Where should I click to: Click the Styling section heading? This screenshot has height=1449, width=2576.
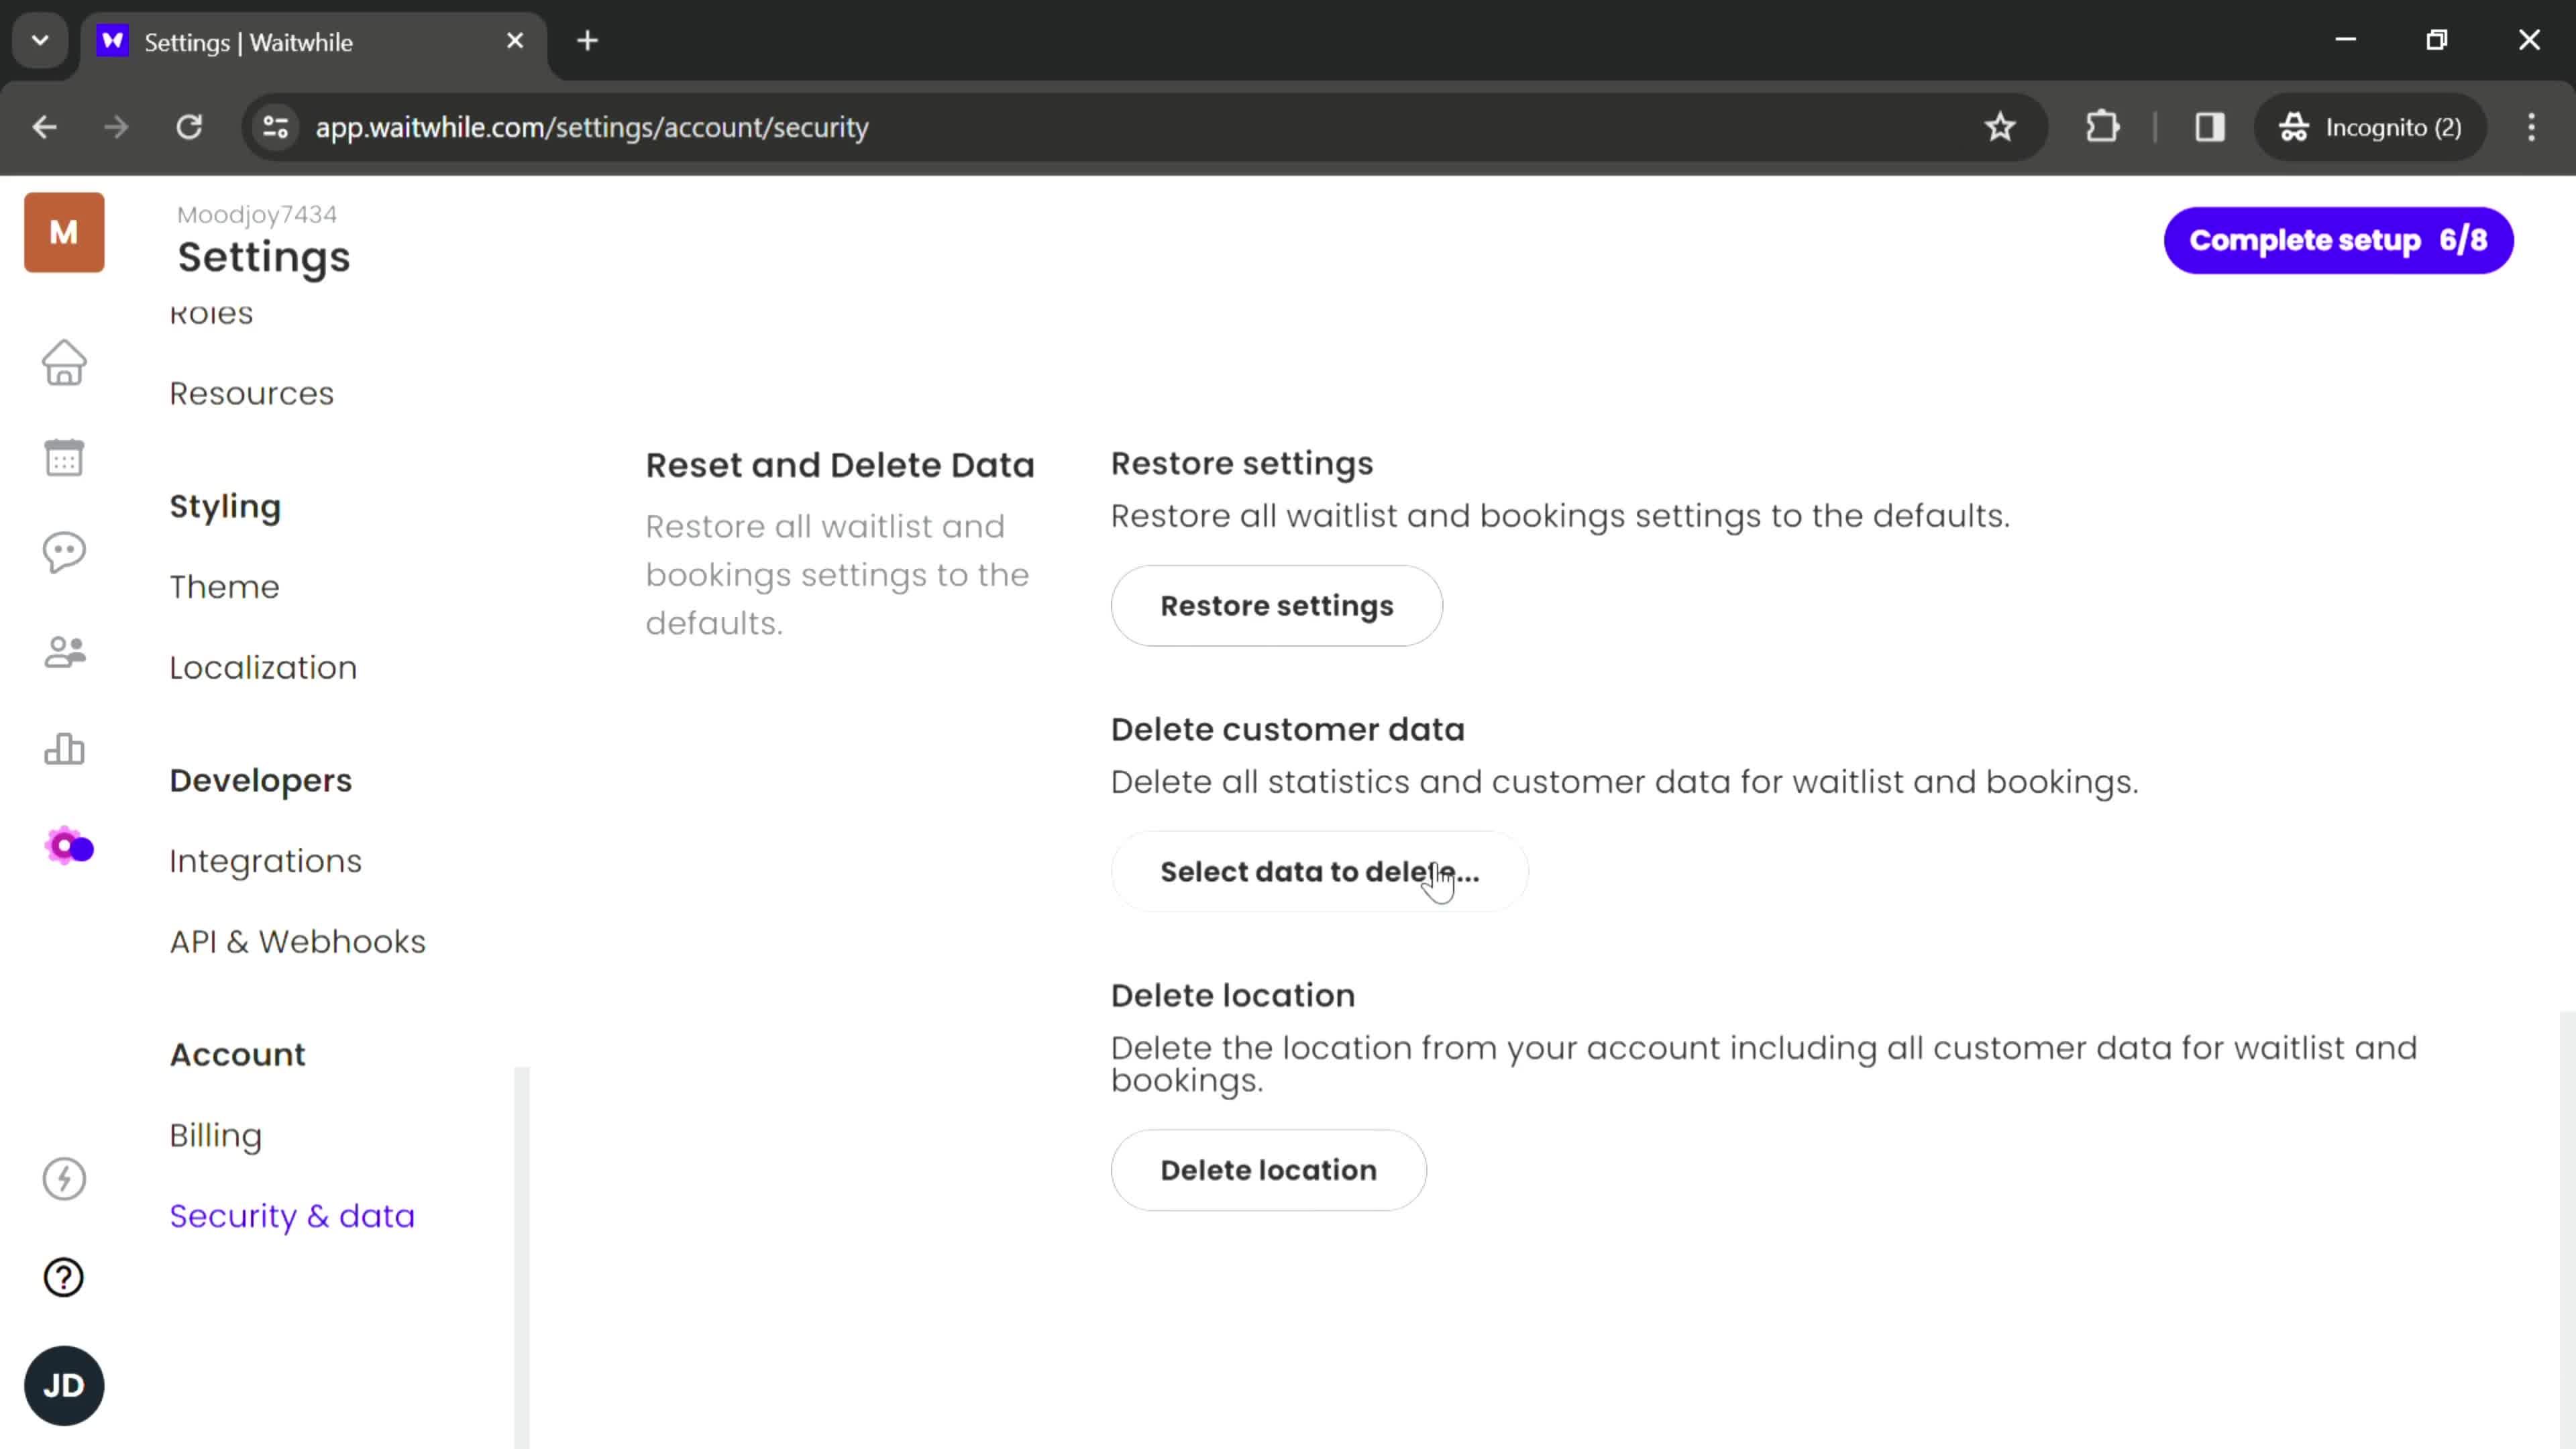(225, 507)
